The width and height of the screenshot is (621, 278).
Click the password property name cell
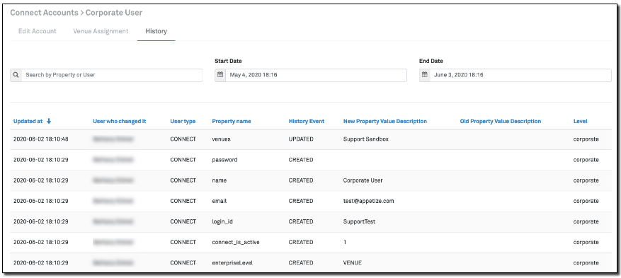[x=224, y=160]
